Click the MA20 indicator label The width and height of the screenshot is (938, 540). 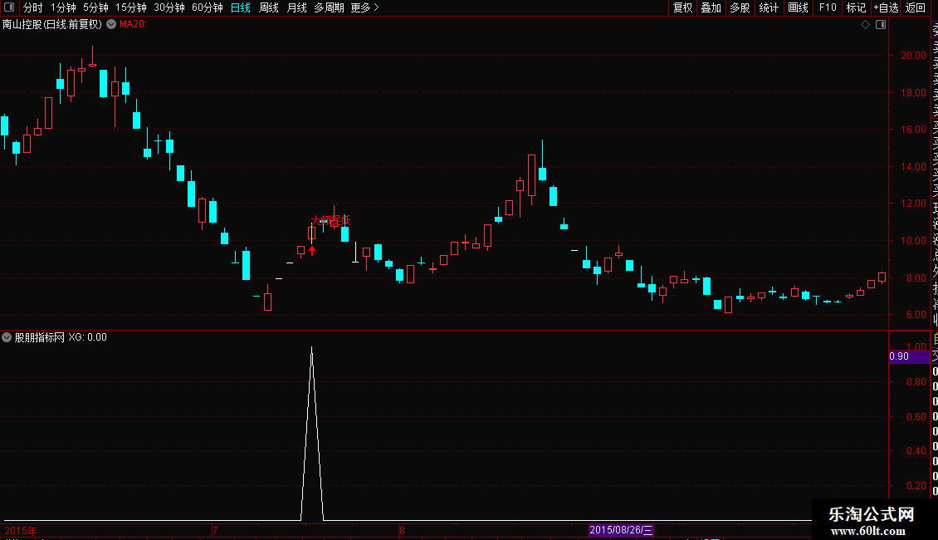click(133, 25)
